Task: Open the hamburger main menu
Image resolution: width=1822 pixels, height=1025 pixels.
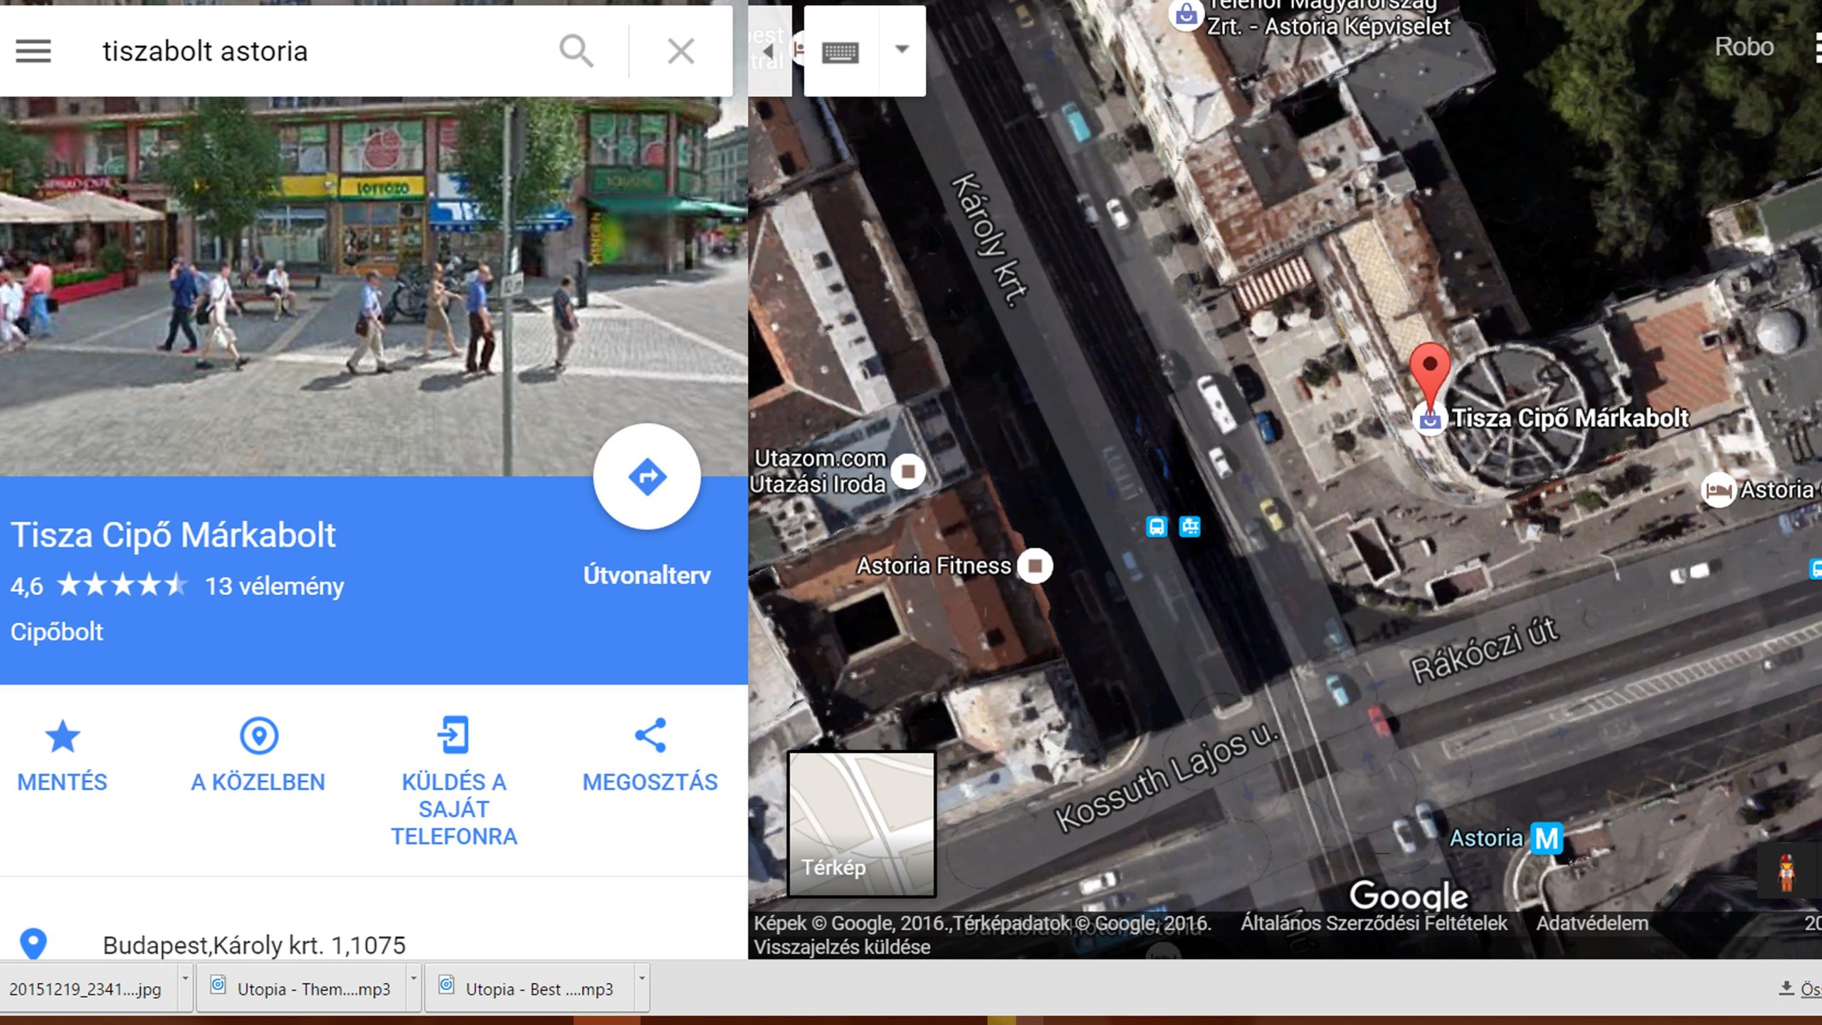Action: click(x=33, y=51)
